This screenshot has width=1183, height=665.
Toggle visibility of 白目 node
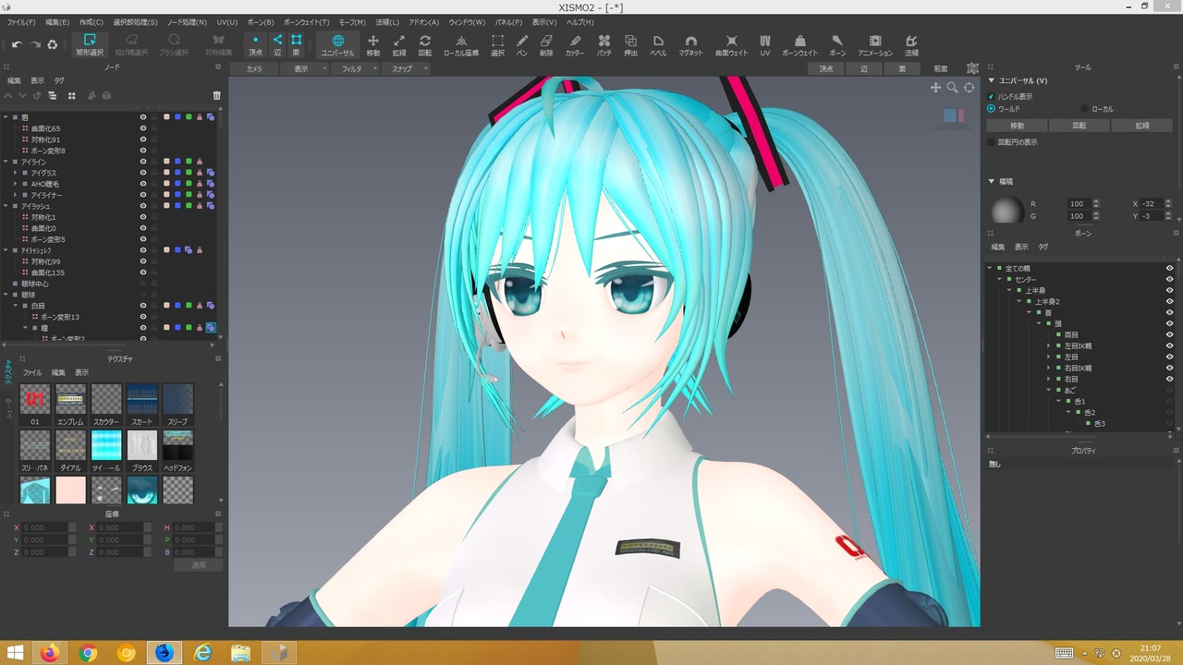pos(143,306)
